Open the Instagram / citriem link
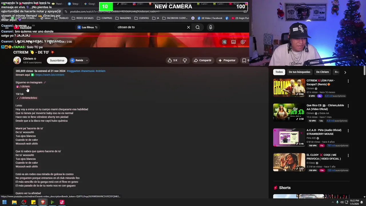This screenshot has width=366, height=206. click(x=23, y=86)
